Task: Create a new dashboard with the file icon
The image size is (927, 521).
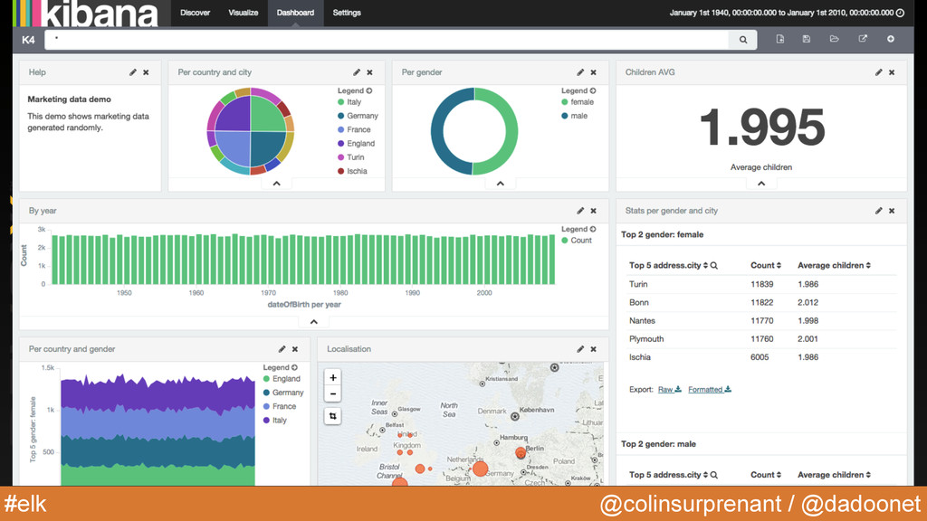Action: (x=780, y=39)
